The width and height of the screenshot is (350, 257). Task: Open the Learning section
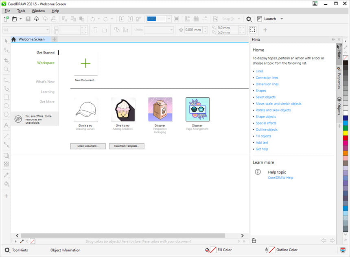pyautogui.click(x=48, y=91)
